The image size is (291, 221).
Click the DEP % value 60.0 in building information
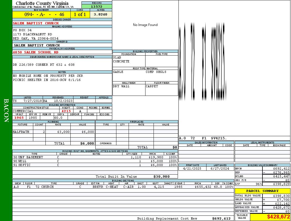[58, 118]
